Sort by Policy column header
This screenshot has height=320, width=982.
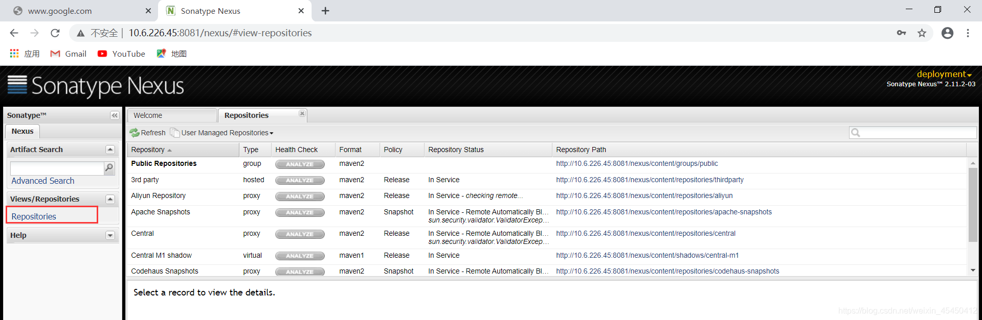coord(402,150)
